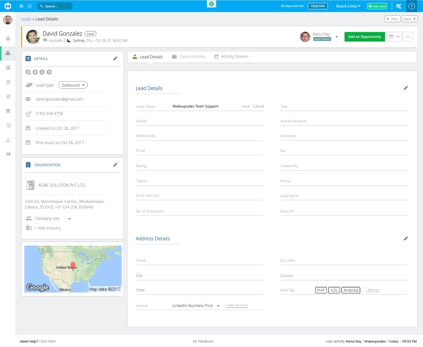Screen dimensions: 423x347
Task: Open the sidebar bank building icon
Action: [x=8, y=111]
